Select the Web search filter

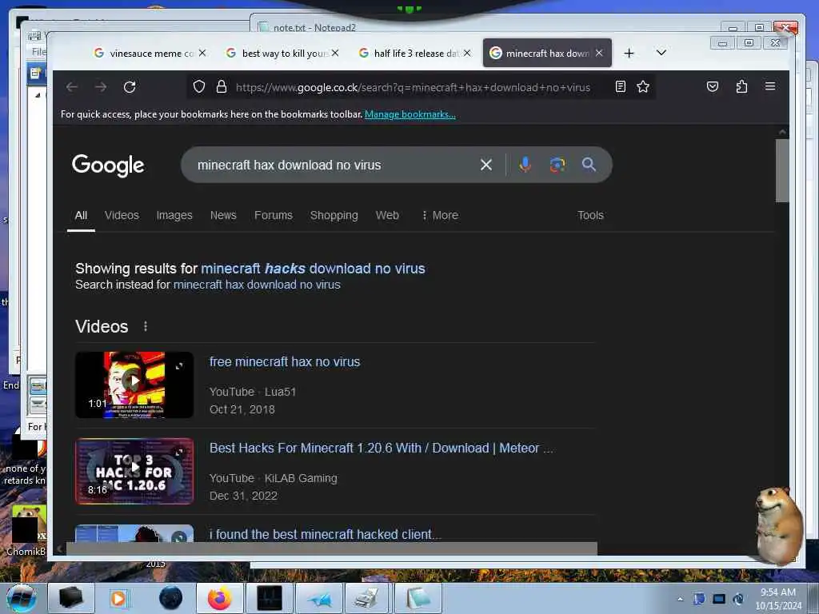[x=387, y=215]
